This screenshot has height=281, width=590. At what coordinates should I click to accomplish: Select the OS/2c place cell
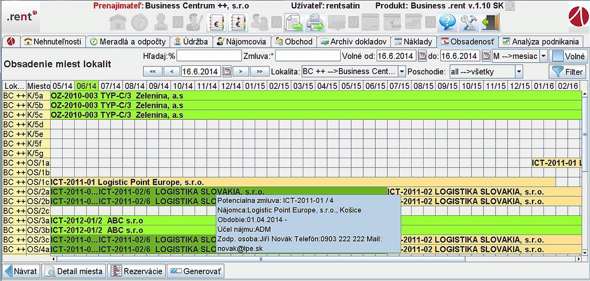(38, 211)
